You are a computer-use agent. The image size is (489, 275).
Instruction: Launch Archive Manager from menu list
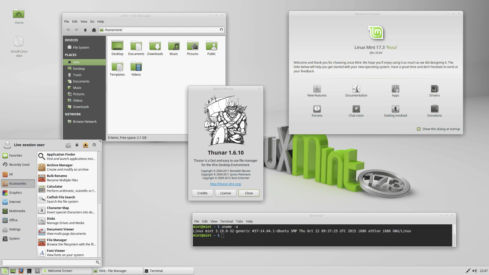coord(67,167)
